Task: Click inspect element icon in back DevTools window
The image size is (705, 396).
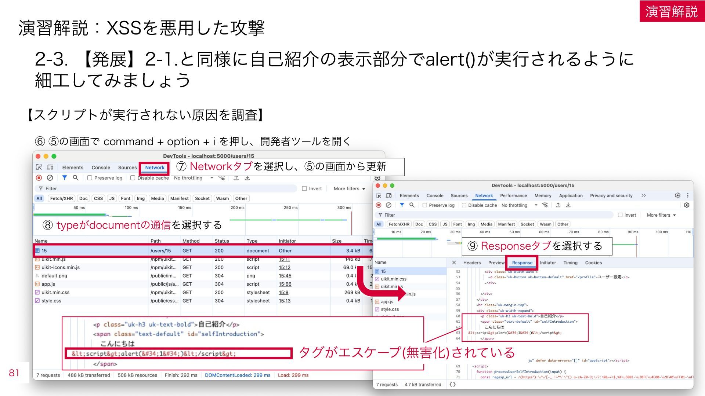Action: tap(39, 168)
